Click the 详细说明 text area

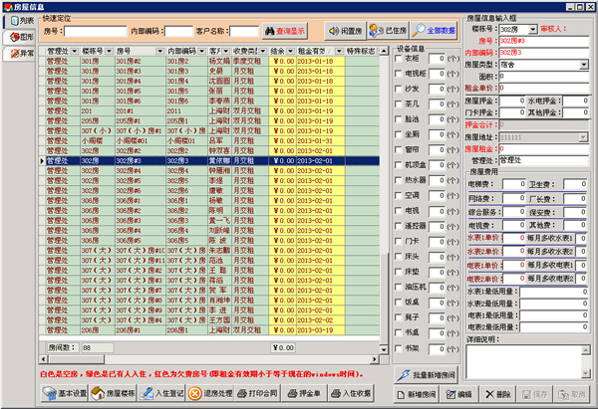click(x=524, y=362)
